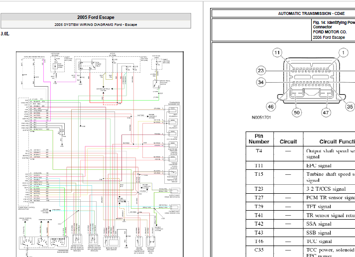Image resolution: width=355 pixels, height=257 pixels.
Task: Click connector pin callout circle 47
Action: point(326,113)
